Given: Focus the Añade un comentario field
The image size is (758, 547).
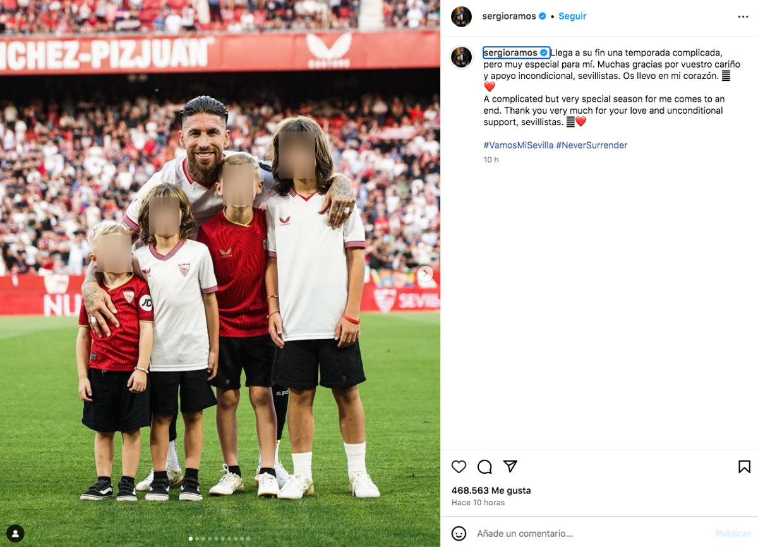Looking at the screenshot, I should click(592, 534).
